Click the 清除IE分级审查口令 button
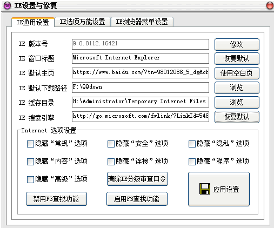Screen dimensions: 274x228 point(137,179)
